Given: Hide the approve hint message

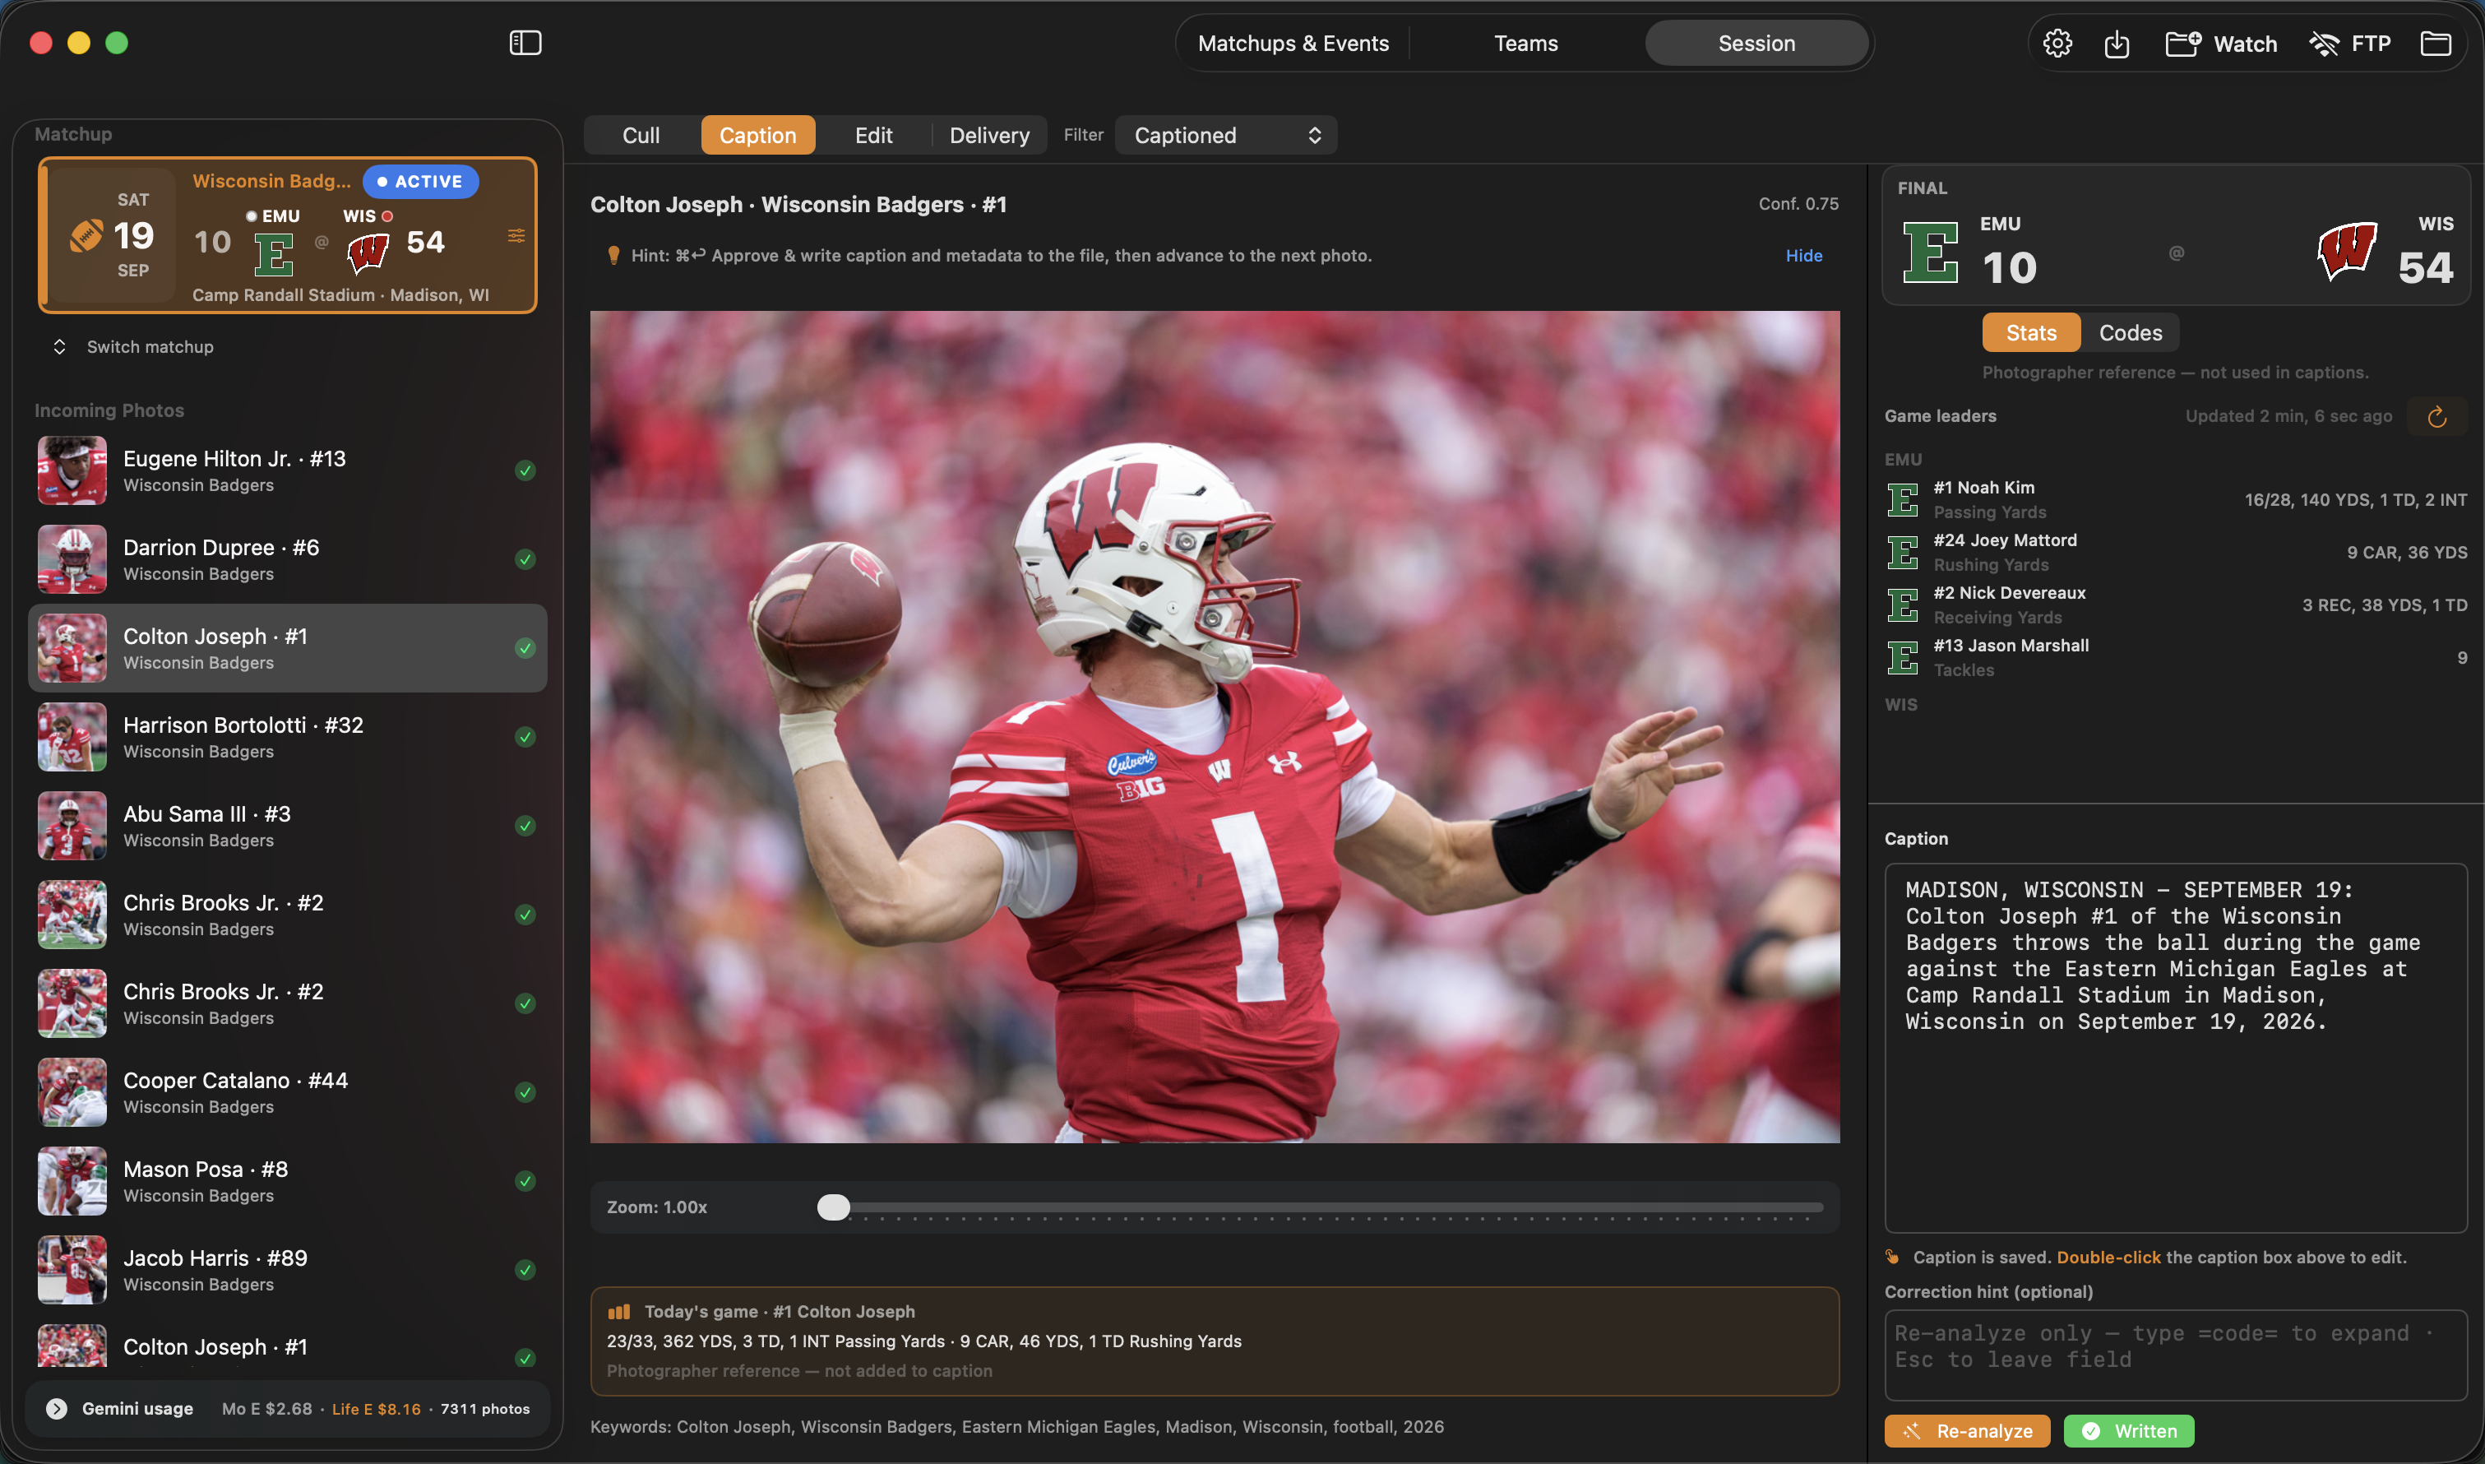Looking at the screenshot, I should [x=1803, y=256].
